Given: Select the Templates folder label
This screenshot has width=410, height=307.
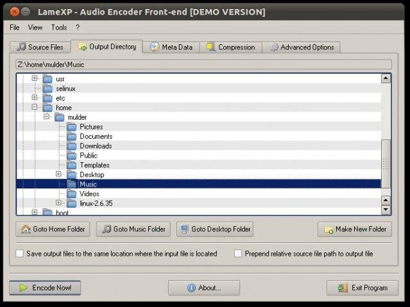Looking at the screenshot, I should coord(94,165).
